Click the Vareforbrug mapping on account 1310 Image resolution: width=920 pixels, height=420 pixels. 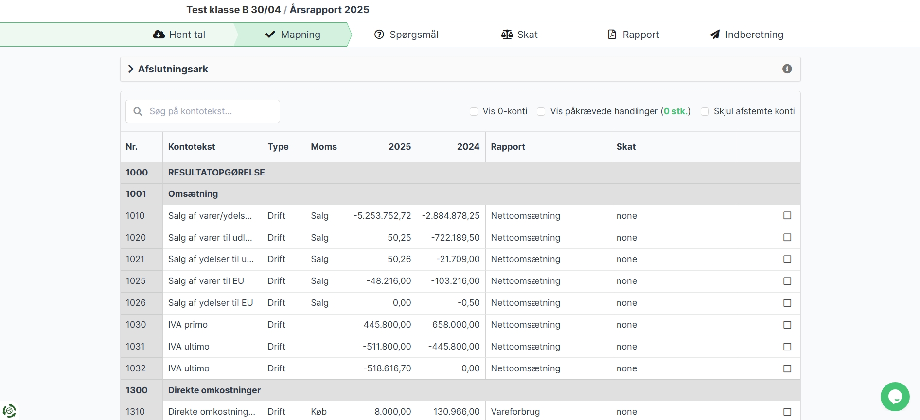point(515,412)
